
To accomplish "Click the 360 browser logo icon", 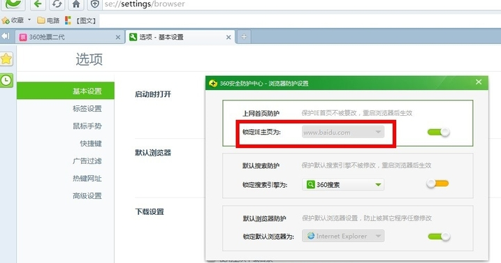I will pos(13,3).
